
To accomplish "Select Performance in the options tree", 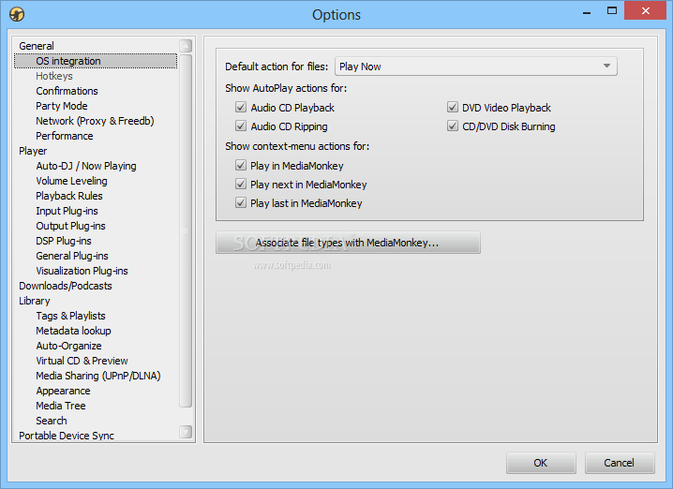I will point(65,136).
